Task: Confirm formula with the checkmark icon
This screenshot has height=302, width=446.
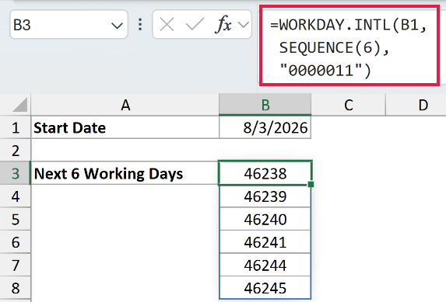Action: (195, 24)
